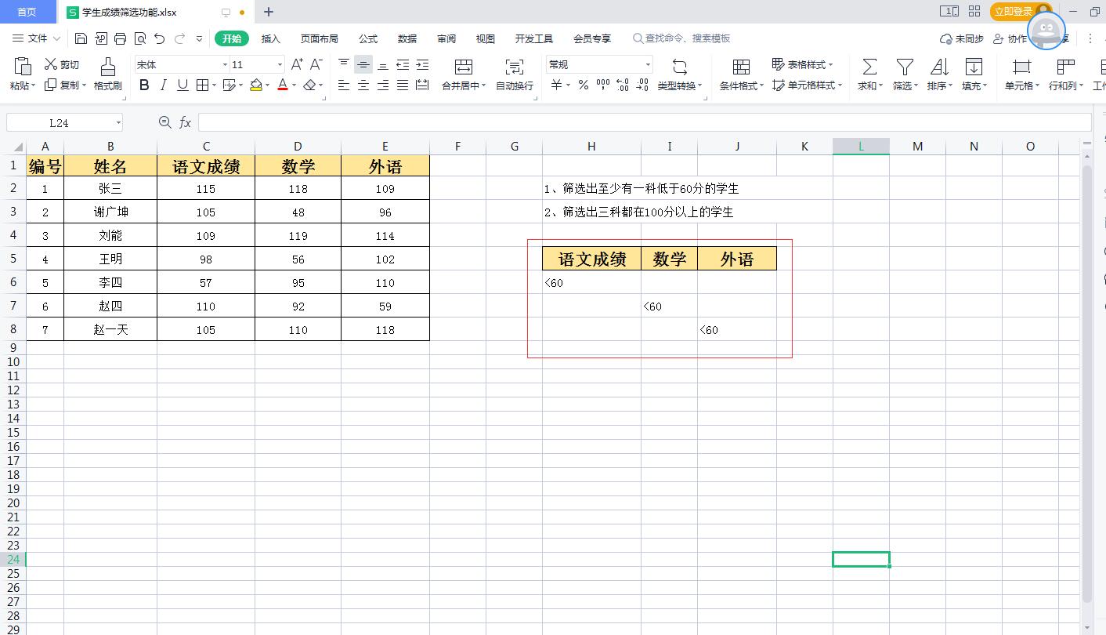Open the font name dropdown 宋体
This screenshot has height=635, width=1106.
point(225,65)
